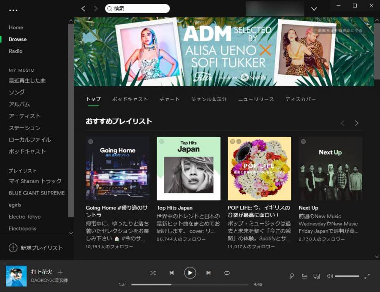Open the three-dot app menu

click(x=13, y=11)
